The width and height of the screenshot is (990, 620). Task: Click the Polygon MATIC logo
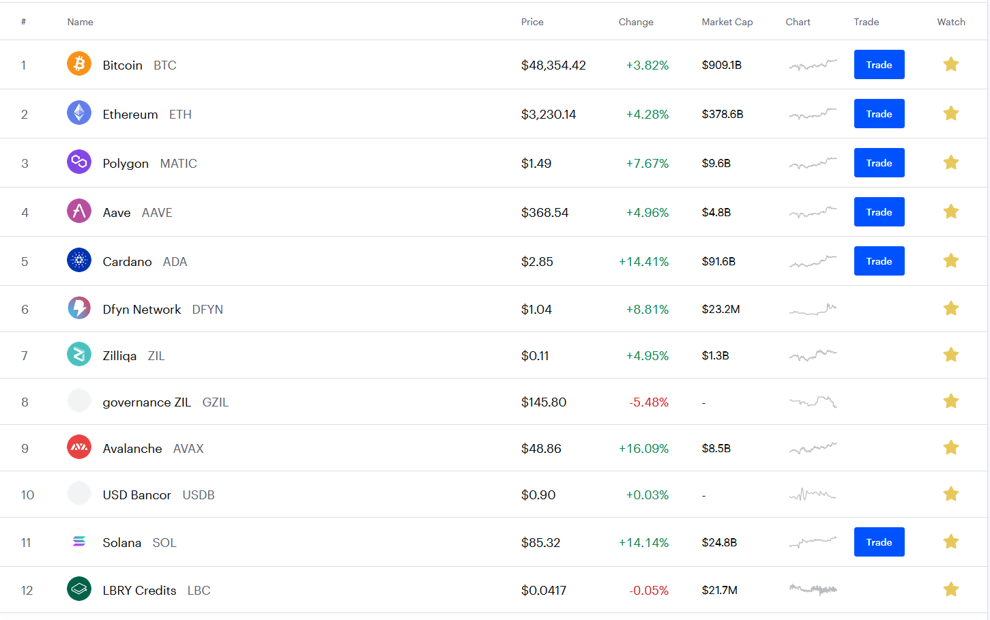79,162
